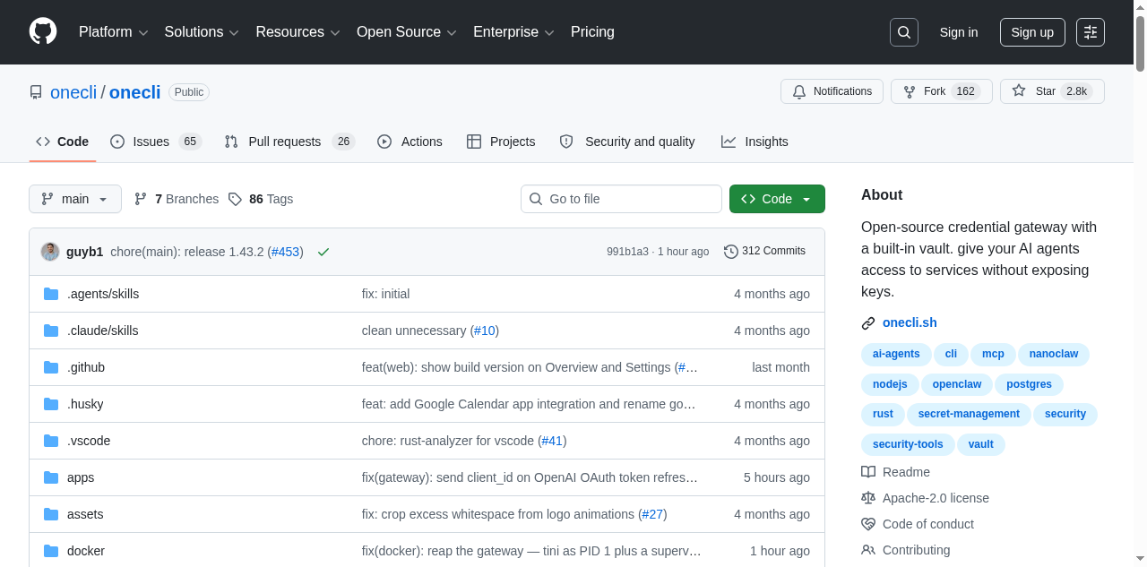Screen dimensions: 1147x567
Task: Expand the Resources menu
Action: pyautogui.click(x=298, y=32)
